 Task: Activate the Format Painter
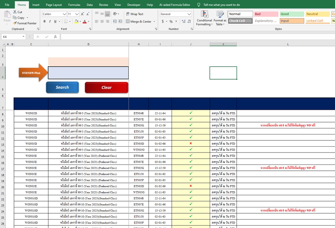pyautogui.click(x=25, y=23)
